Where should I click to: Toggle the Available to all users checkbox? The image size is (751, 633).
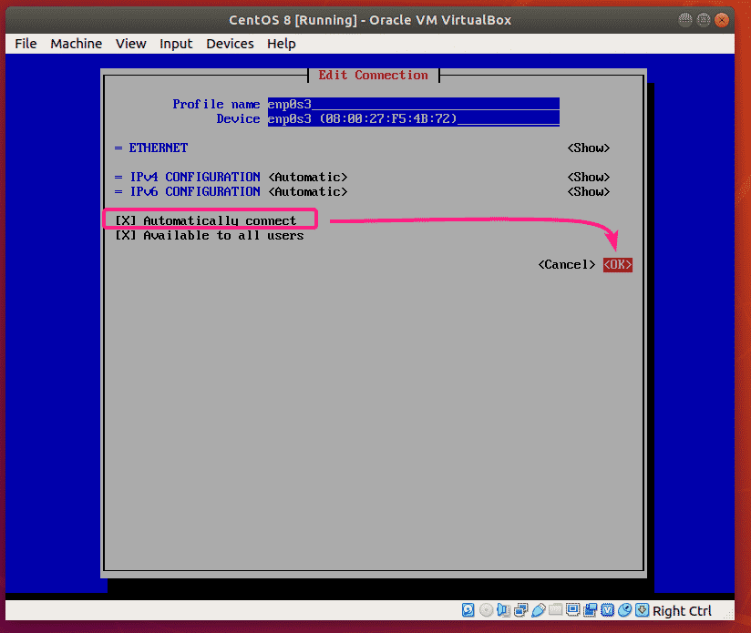[125, 235]
